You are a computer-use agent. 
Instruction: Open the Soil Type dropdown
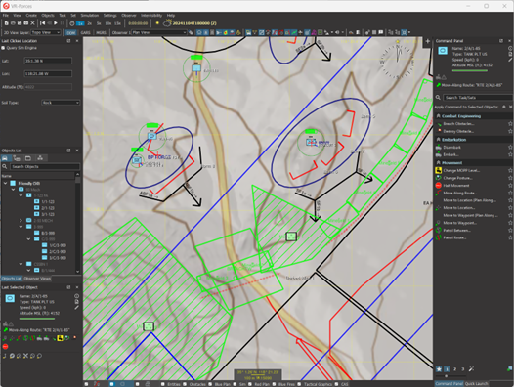(61, 103)
